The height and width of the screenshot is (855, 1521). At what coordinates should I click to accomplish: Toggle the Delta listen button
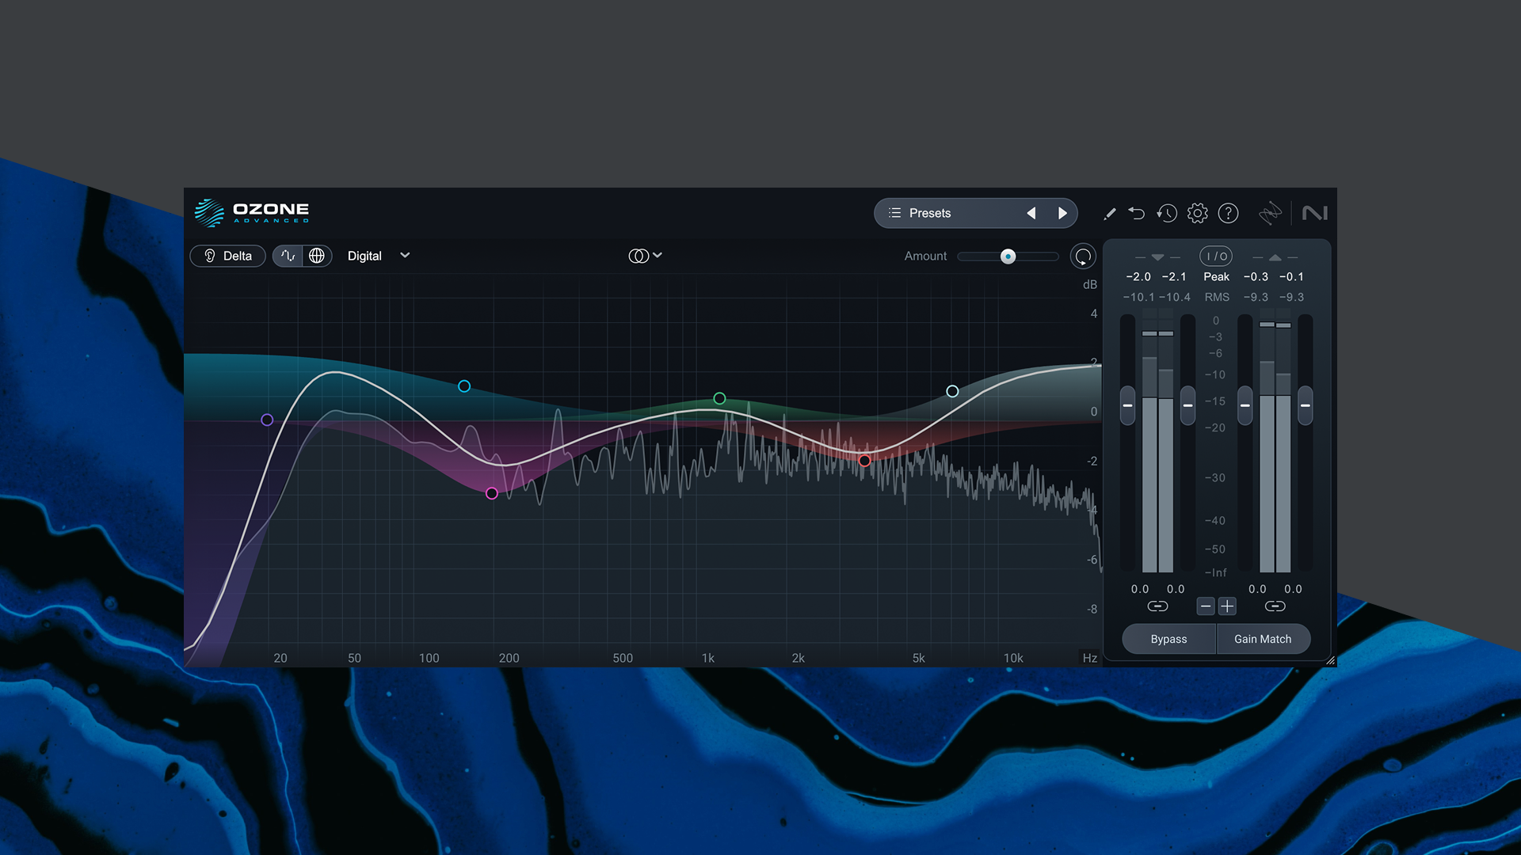(x=228, y=256)
